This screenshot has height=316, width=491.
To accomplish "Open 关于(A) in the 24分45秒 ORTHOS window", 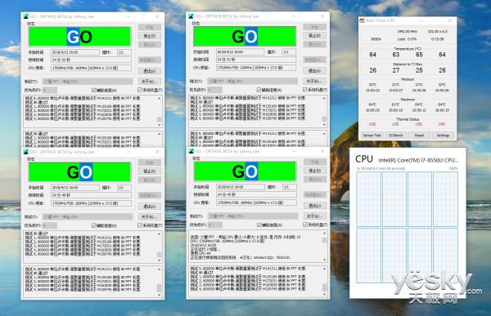I will point(315,216).
